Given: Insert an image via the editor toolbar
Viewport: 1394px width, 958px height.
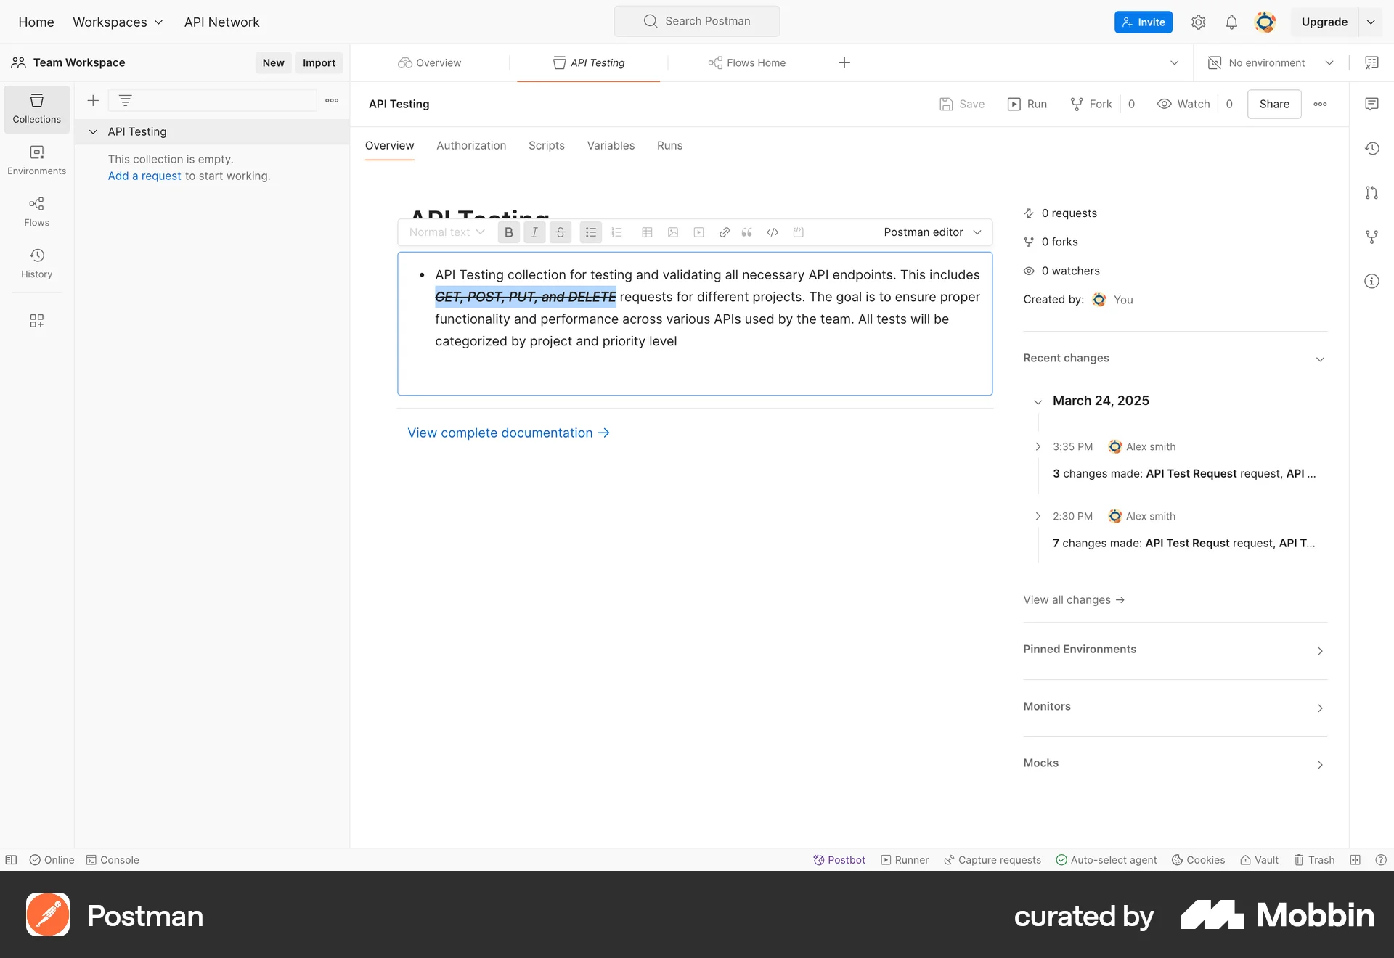Looking at the screenshot, I should click(x=672, y=232).
